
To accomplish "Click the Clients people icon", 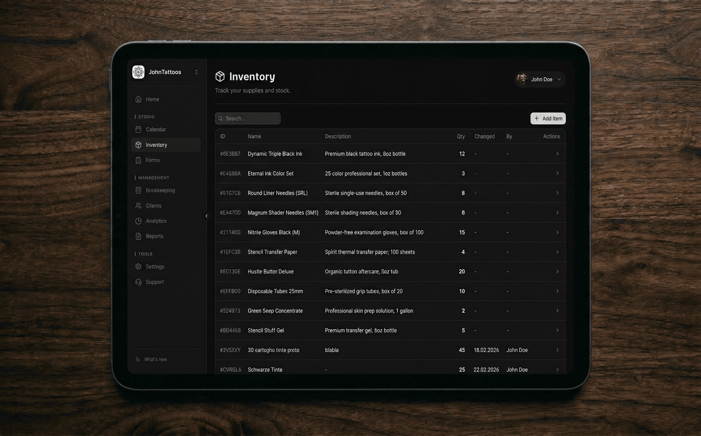I will coord(138,206).
